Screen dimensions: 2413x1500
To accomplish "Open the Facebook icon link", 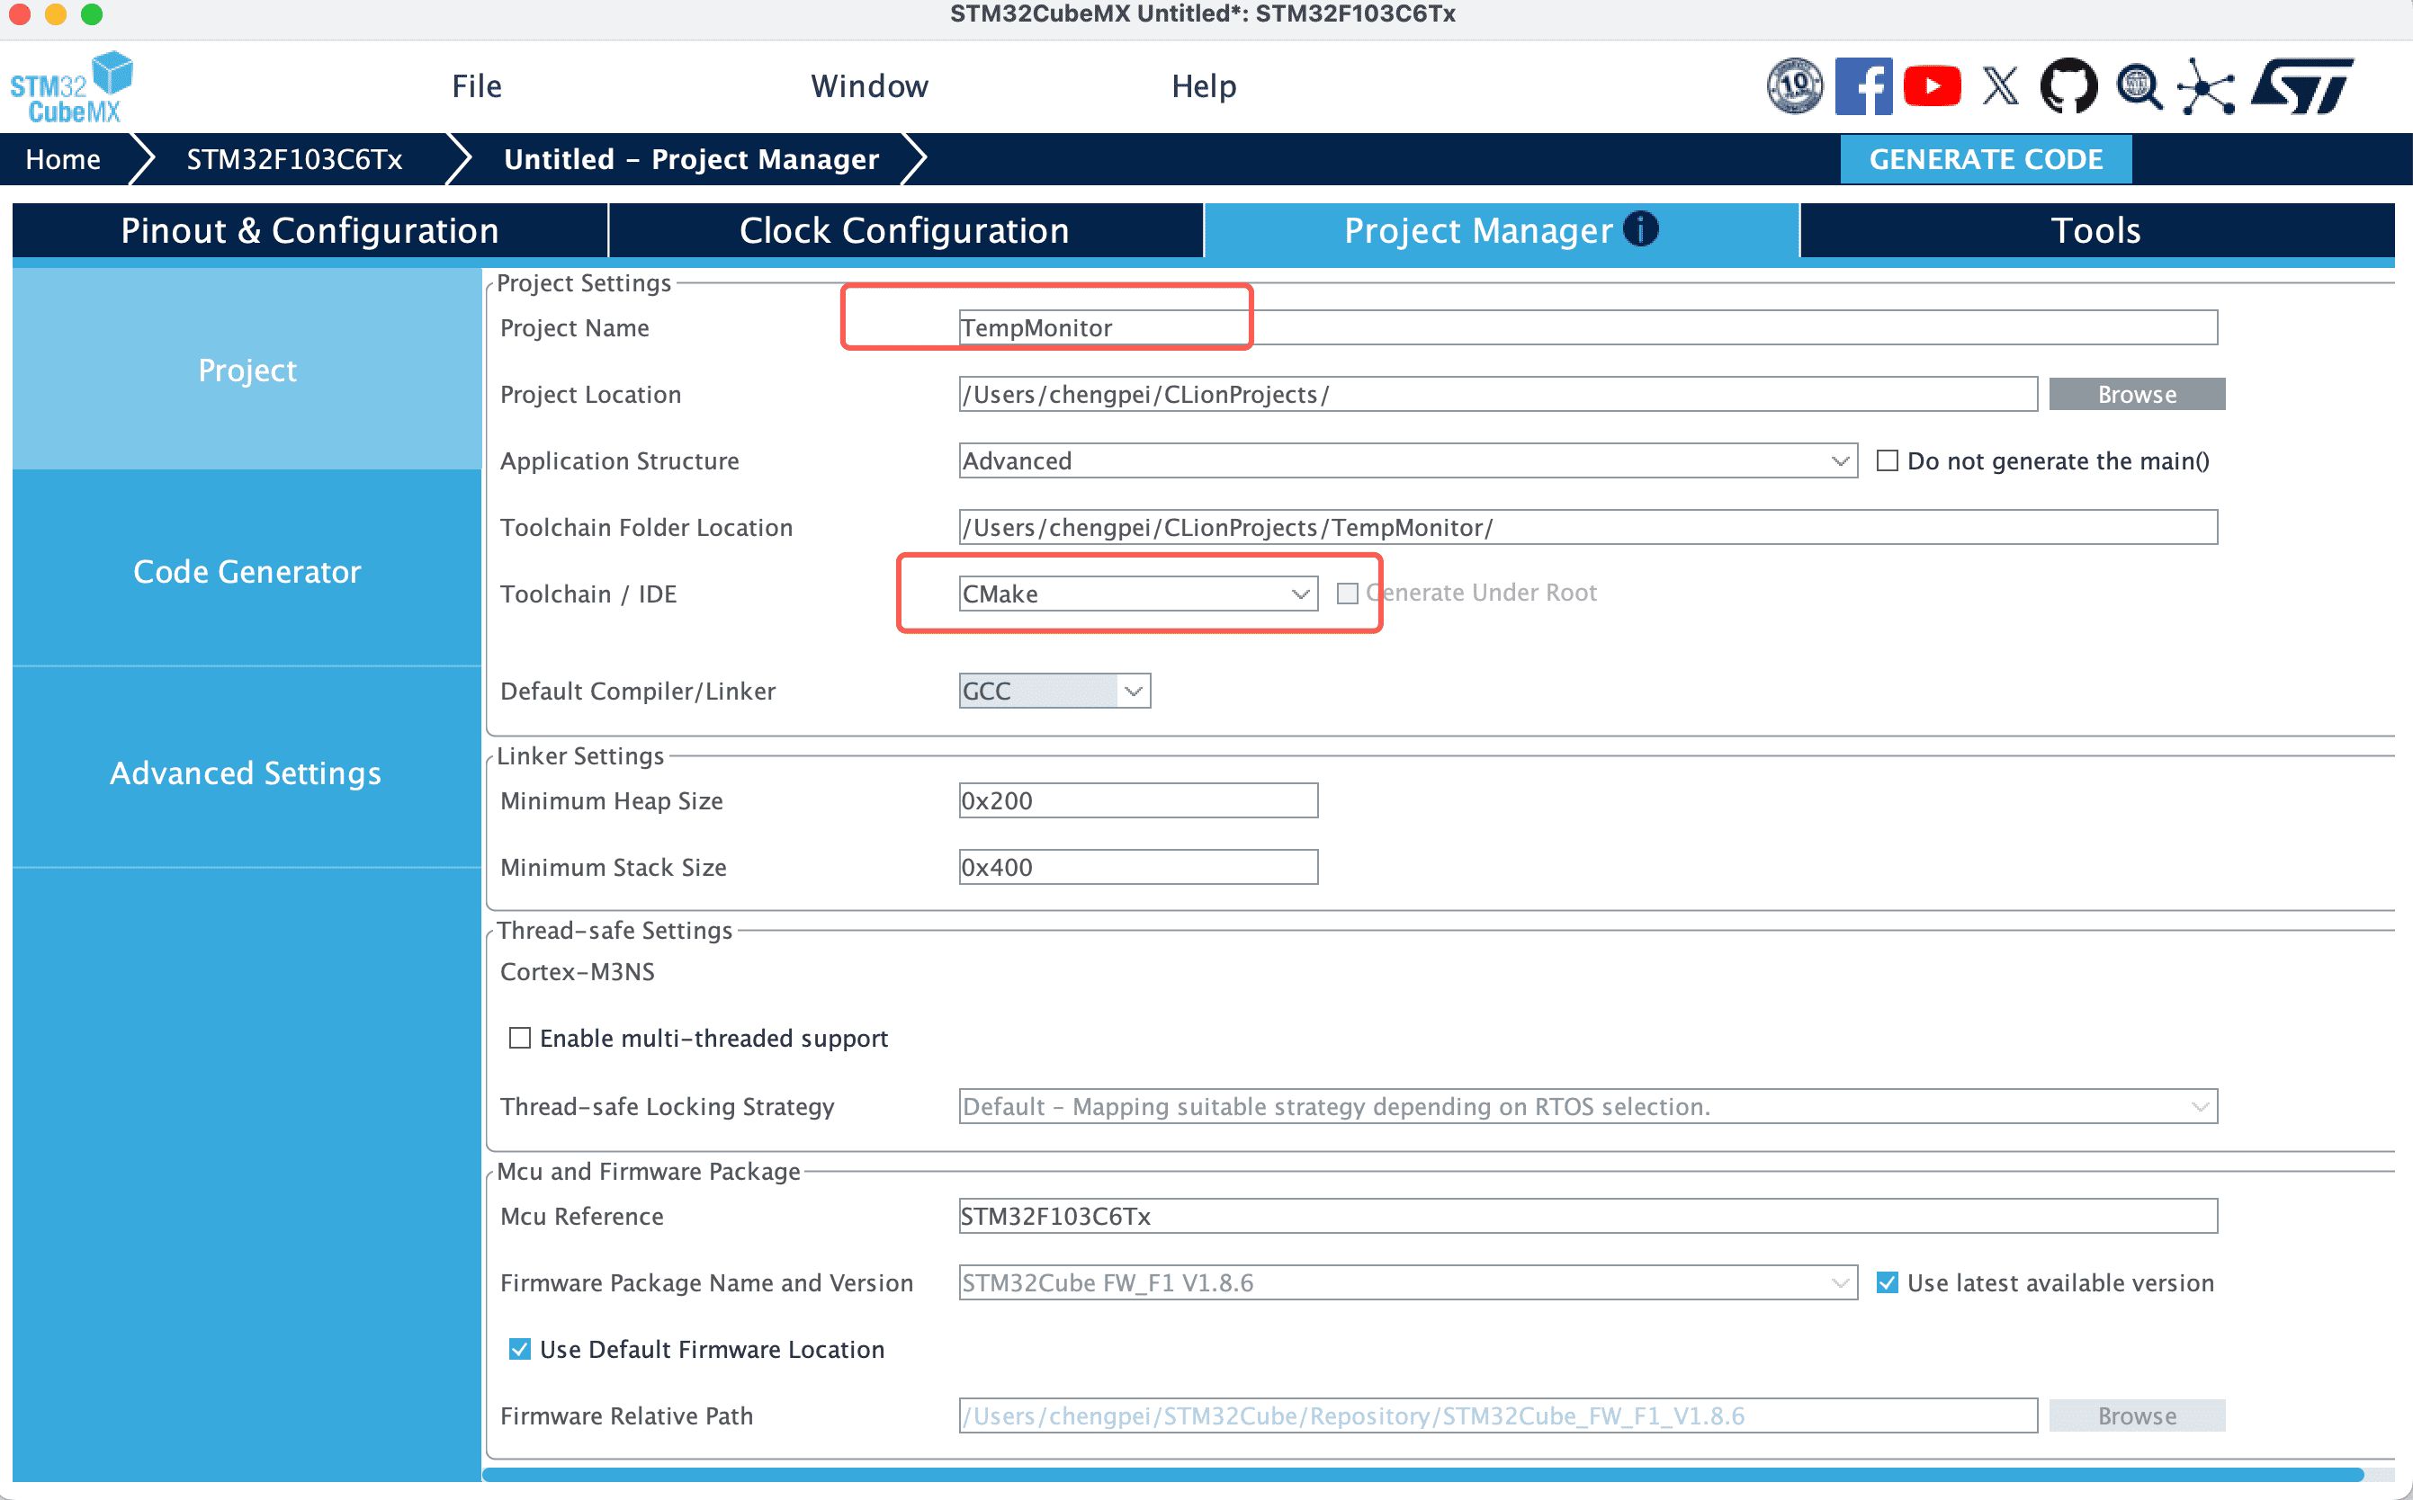I will [x=1863, y=86].
